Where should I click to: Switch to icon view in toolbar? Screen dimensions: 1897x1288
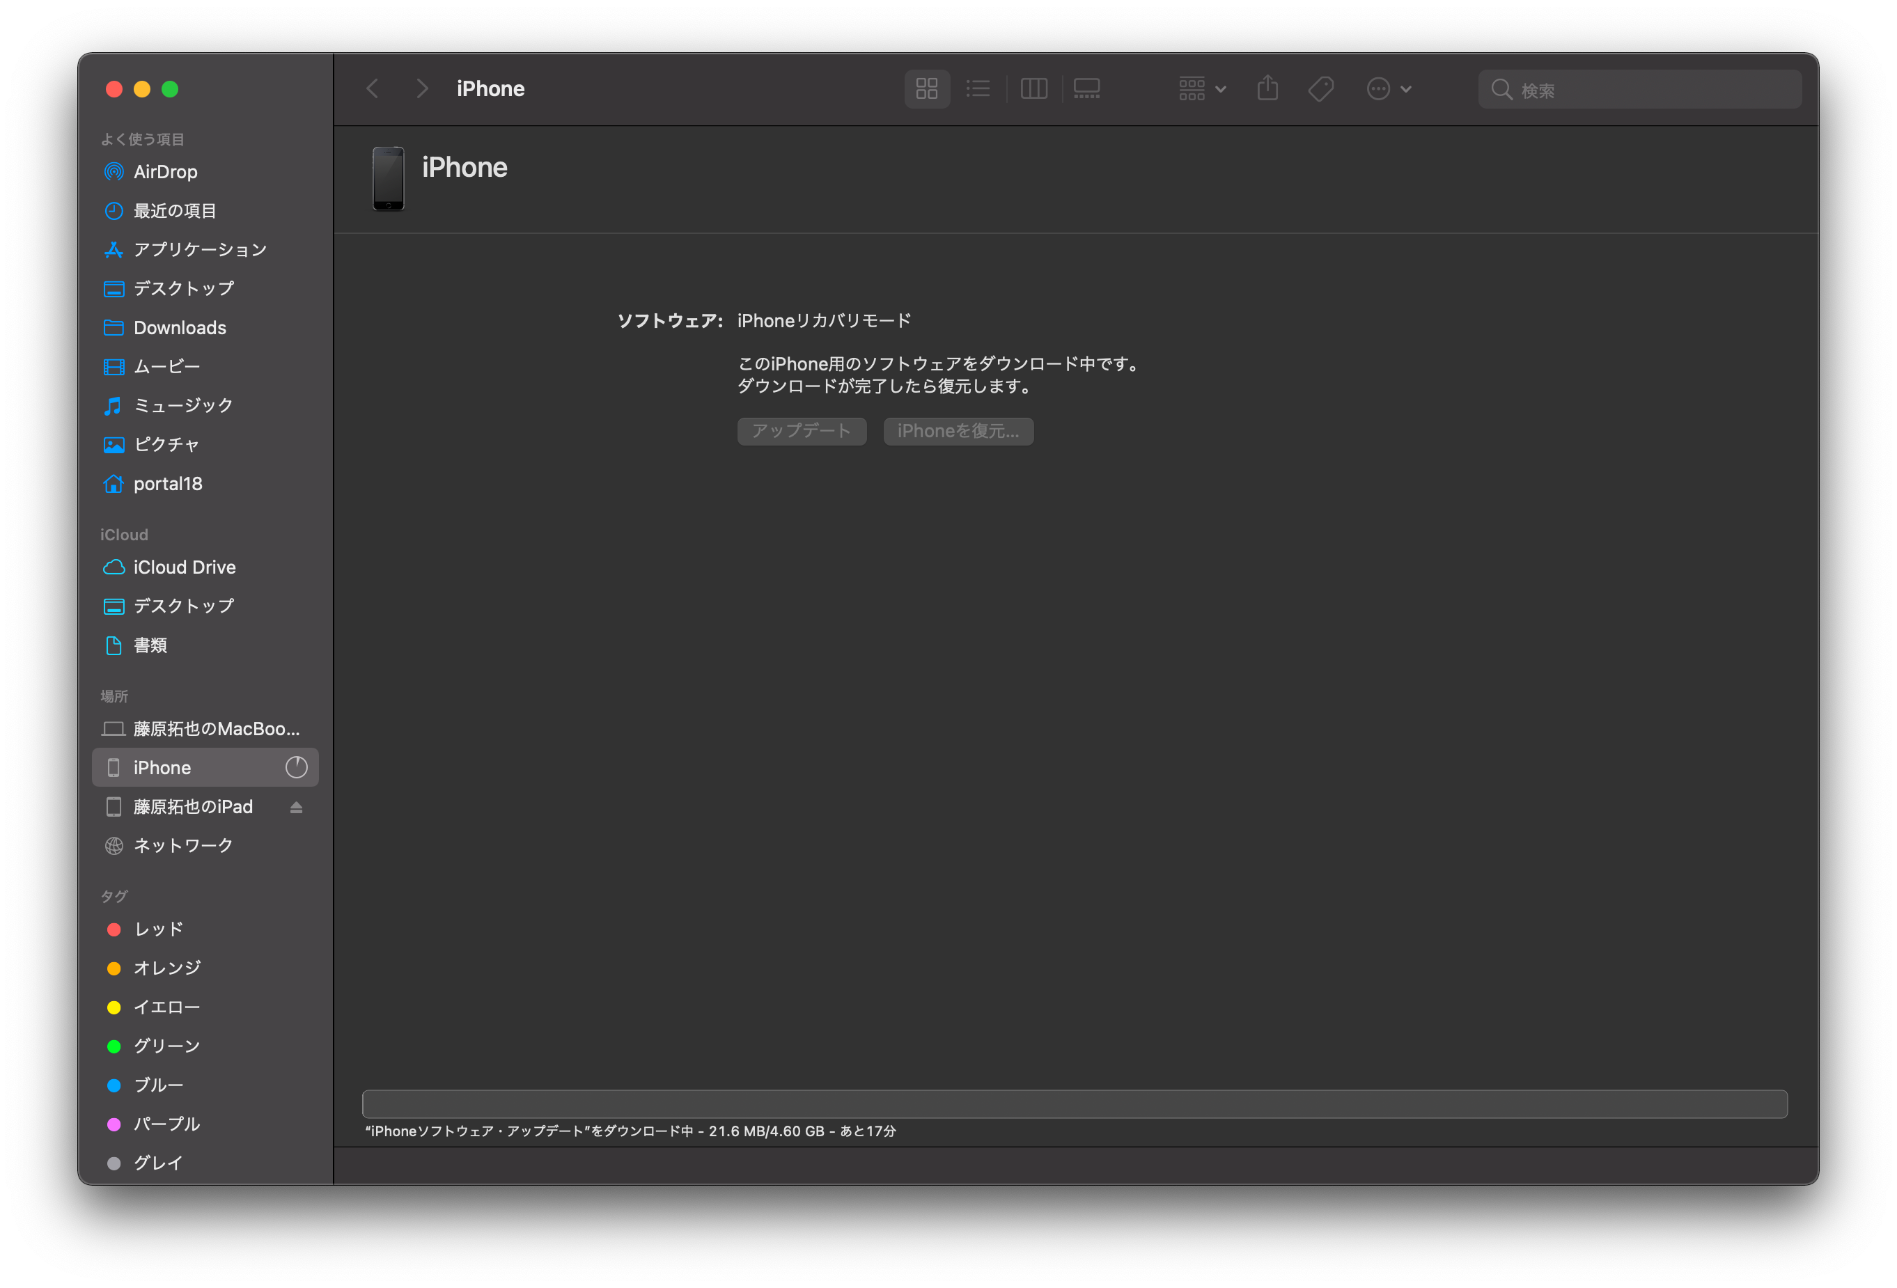point(926,88)
